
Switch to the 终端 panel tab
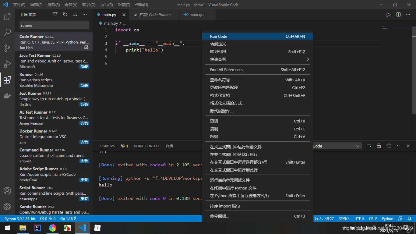169,146
